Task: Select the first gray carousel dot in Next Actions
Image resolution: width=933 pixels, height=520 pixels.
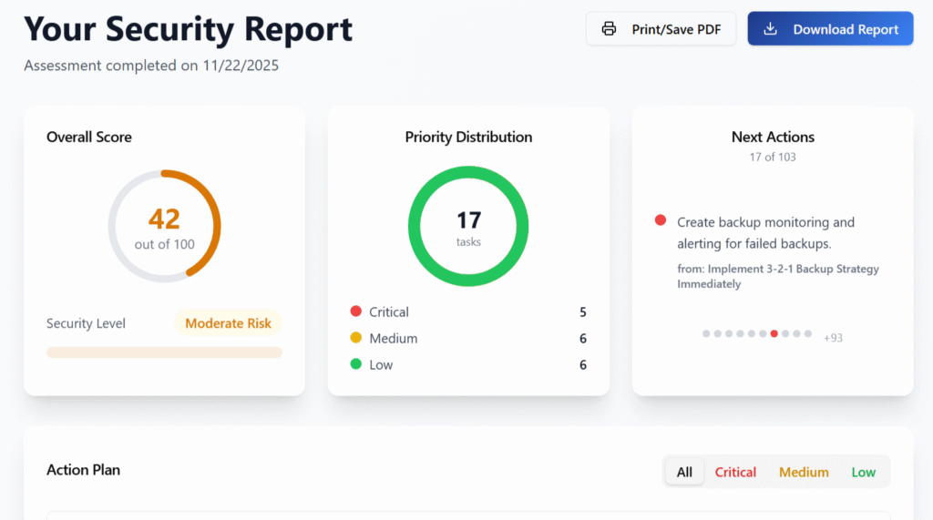Action: (x=706, y=334)
